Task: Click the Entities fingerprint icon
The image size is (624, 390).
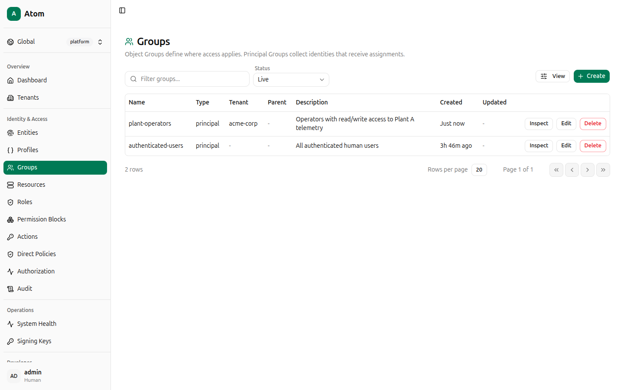Action: coord(10,133)
